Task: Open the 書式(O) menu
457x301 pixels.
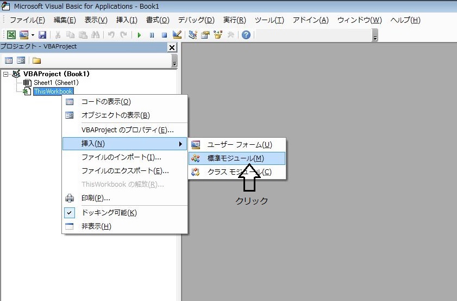Action: [x=158, y=20]
